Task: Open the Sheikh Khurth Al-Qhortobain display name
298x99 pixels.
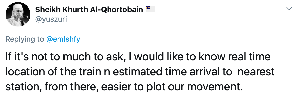Action: 89,9
